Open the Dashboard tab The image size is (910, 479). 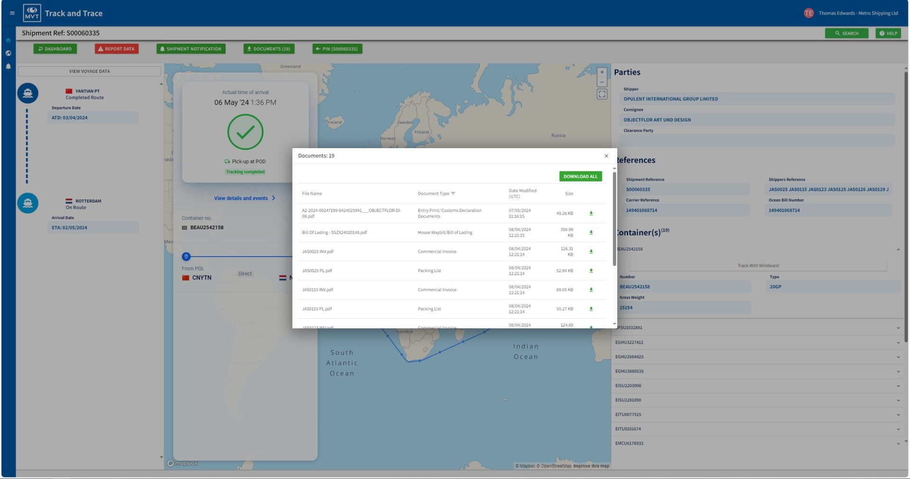pyautogui.click(x=55, y=49)
